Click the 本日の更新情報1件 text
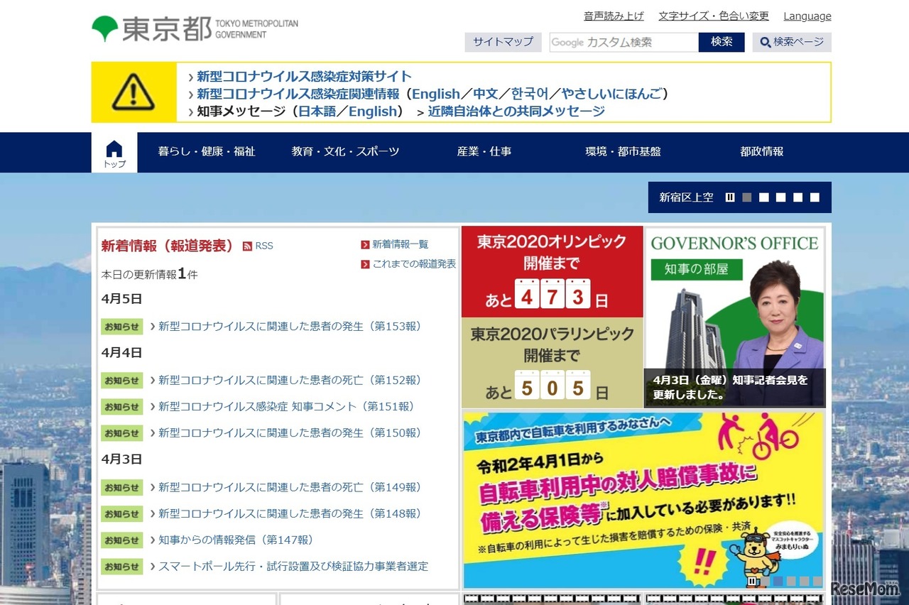Viewport: 909px width, 605px height. (x=149, y=274)
